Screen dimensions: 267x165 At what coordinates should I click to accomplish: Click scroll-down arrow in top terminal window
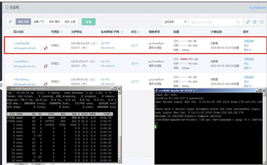coord(119,160)
